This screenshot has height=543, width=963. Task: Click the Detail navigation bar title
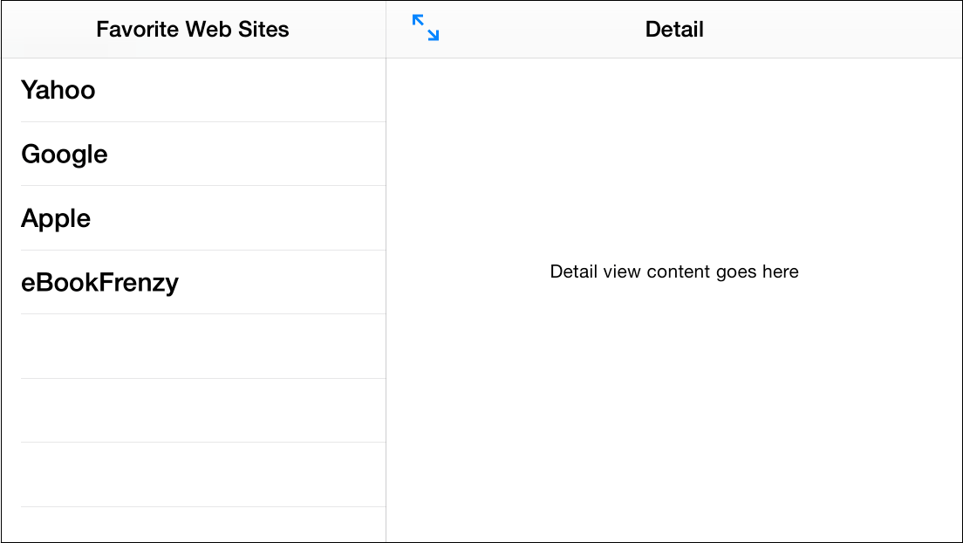pyautogui.click(x=674, y=29)
